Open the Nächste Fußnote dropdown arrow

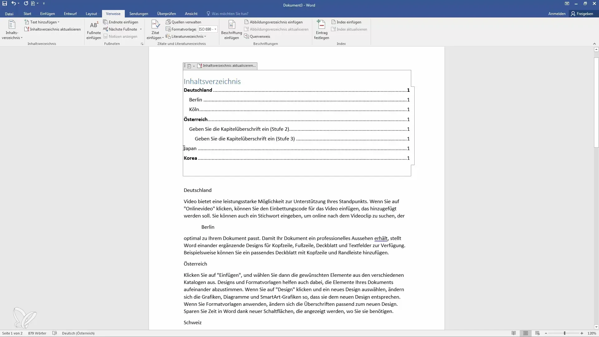click(x=141, y=29)
